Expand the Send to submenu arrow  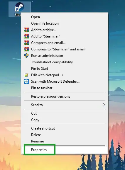(x=104, y=105)
